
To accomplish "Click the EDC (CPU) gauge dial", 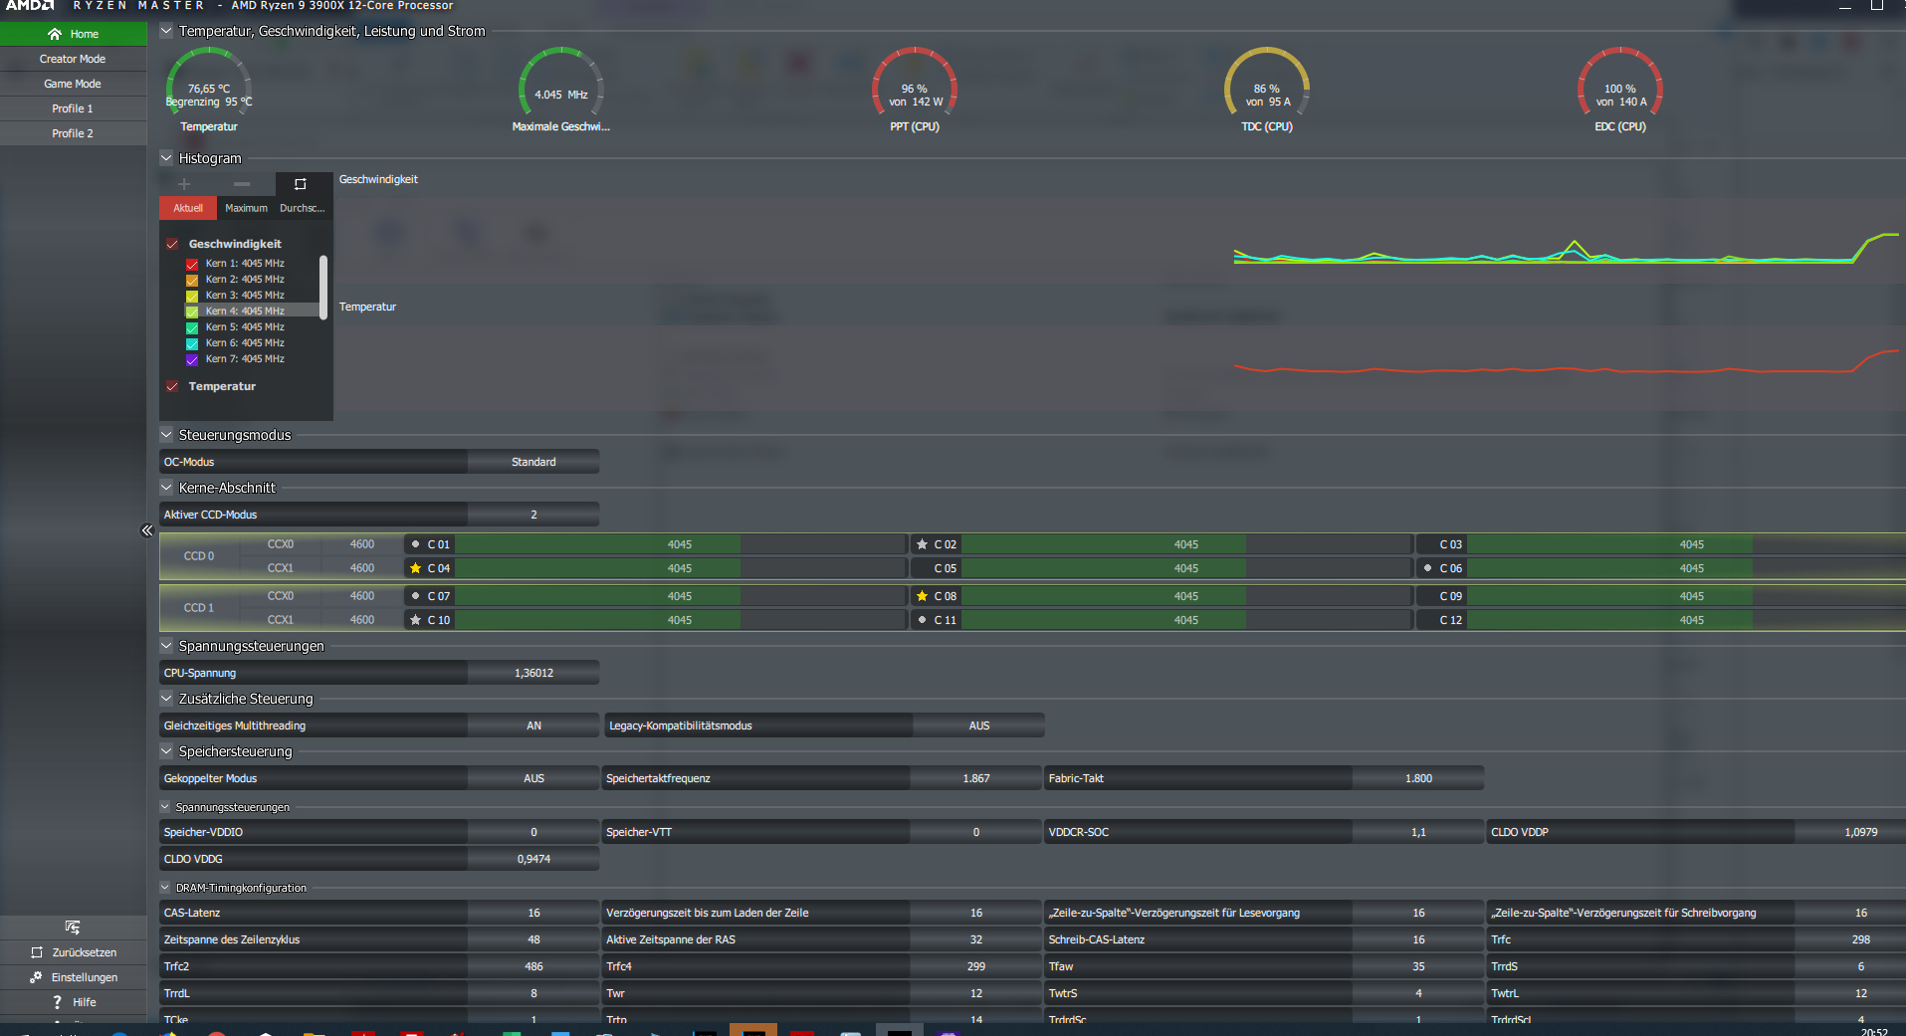I will click(x=1620, y=84).
